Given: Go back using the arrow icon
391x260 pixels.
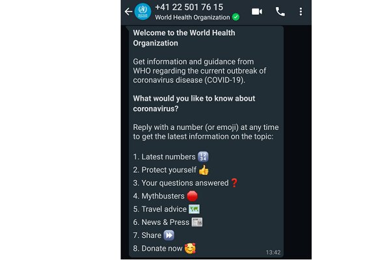Looking at the screenshot, I should (x=128, y=12).
